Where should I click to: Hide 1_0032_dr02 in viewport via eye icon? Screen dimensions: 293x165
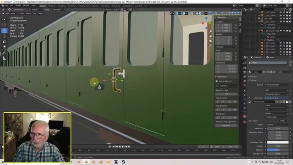(284, 43)
